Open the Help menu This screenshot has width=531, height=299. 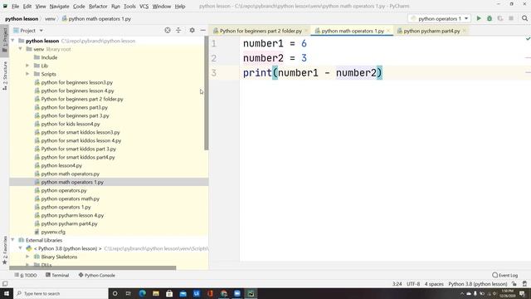tap(180, 6)
